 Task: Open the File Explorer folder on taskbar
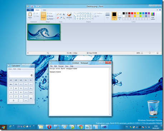click(41, 127)
